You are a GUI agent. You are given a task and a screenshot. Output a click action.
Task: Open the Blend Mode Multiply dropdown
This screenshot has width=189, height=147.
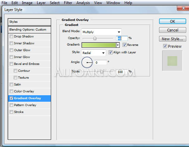point(101,32)
